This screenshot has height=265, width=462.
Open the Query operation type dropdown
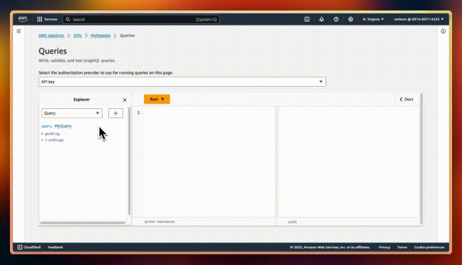tap(72, 113)
